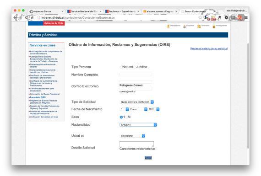The width and height of the screenshot is (261, 176).
Task: Open the Nacionalidad dropdown showing CHILENA
Action: click(x=138, y=125)
